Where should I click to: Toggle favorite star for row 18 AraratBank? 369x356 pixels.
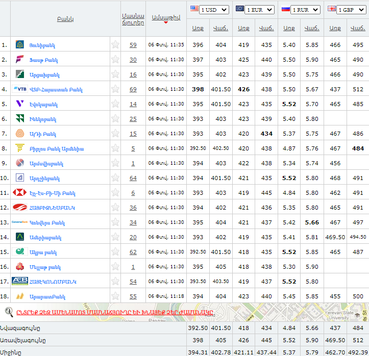[115, 296]
